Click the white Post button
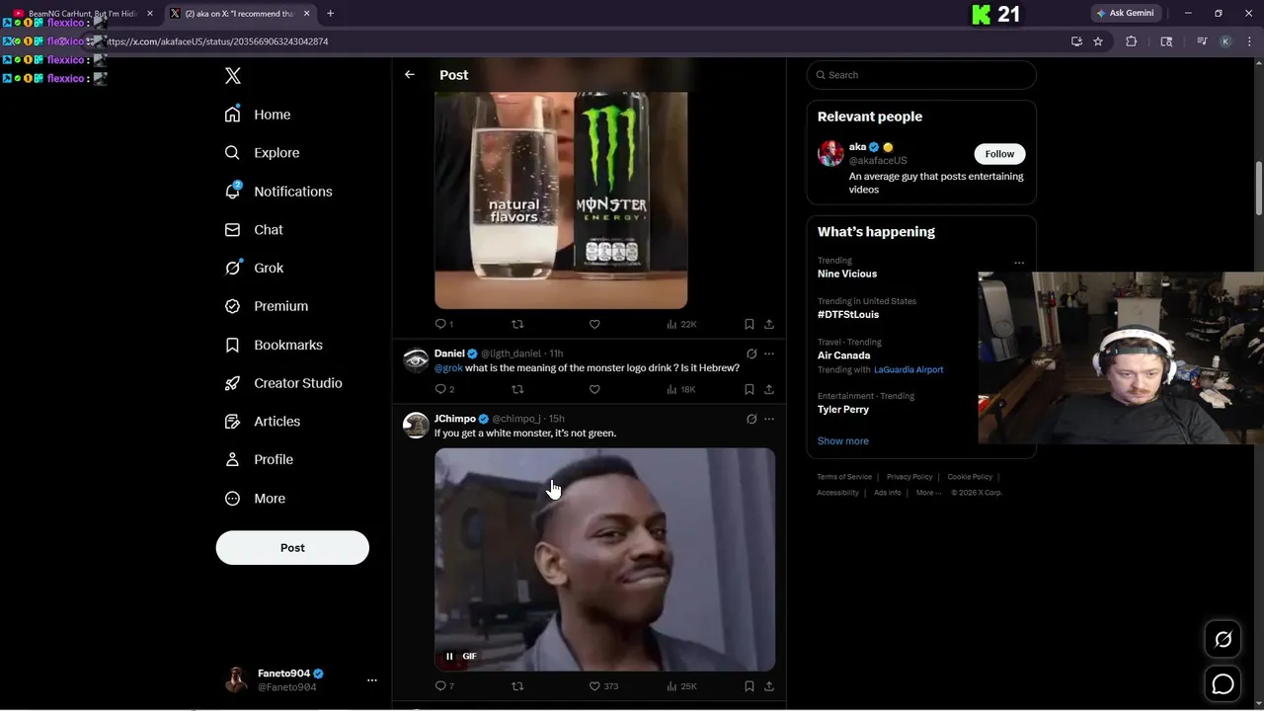The height and width of the screenshot is (711, 1264). [292, 548]
